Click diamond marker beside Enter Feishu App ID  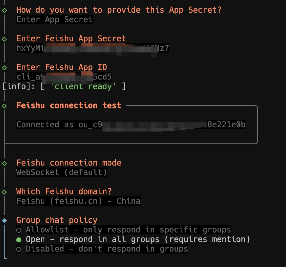(x=4, y=67)
